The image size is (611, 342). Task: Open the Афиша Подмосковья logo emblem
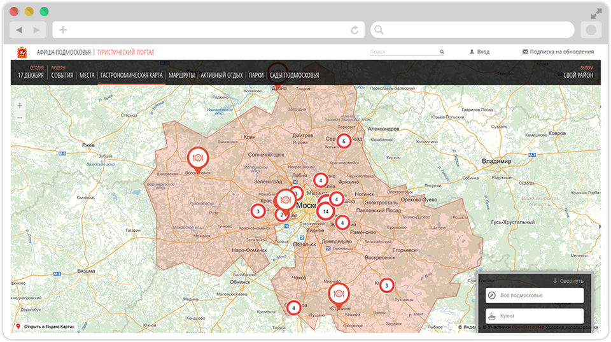pos(22,52)
